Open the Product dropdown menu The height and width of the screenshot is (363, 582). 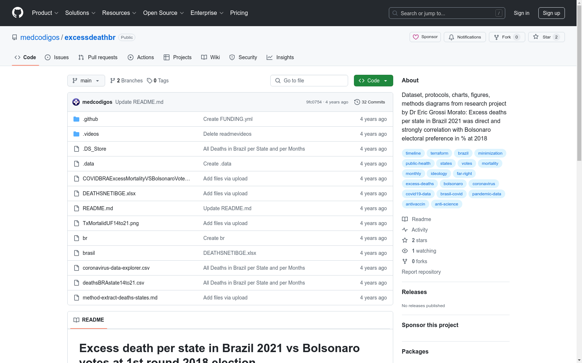pos(45,13)
